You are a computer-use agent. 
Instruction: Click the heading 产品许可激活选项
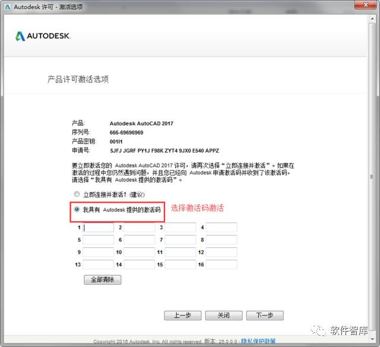(x=78, y=79)
